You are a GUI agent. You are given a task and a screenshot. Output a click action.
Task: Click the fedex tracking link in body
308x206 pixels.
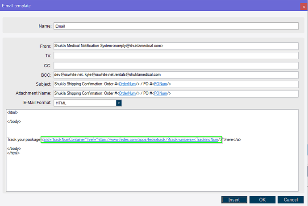(x=131, y=140)
